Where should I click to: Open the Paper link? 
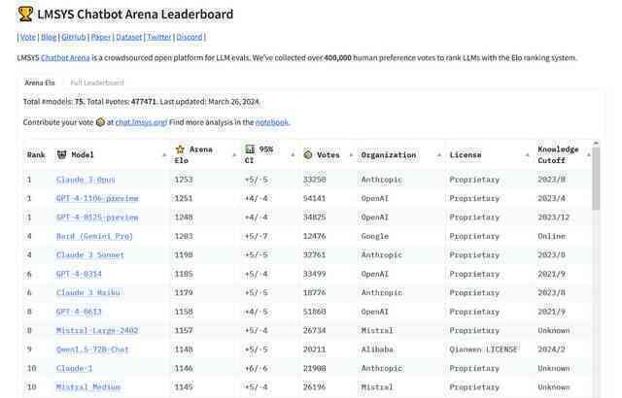[x=101, y=37]
